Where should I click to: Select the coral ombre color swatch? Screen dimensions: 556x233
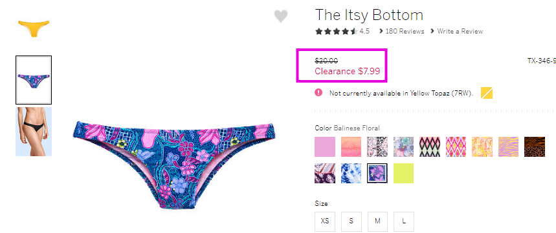pyautogui.click(x=351, y=147)
